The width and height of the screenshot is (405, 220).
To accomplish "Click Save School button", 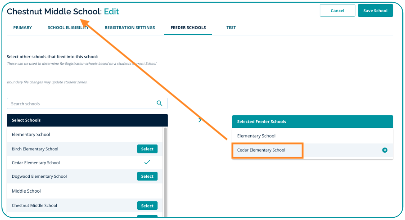I will (375, 11).
